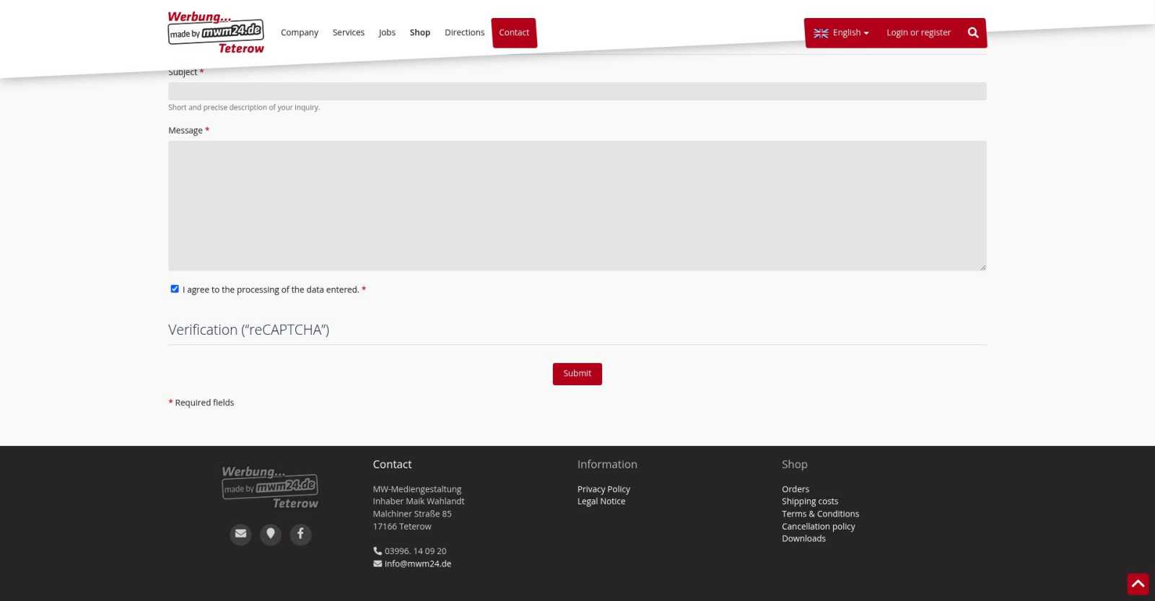Viewport: 1155px width, 601px height.
Task: Click the Werbung mwm24.de header logo
Action: point(216,32)
